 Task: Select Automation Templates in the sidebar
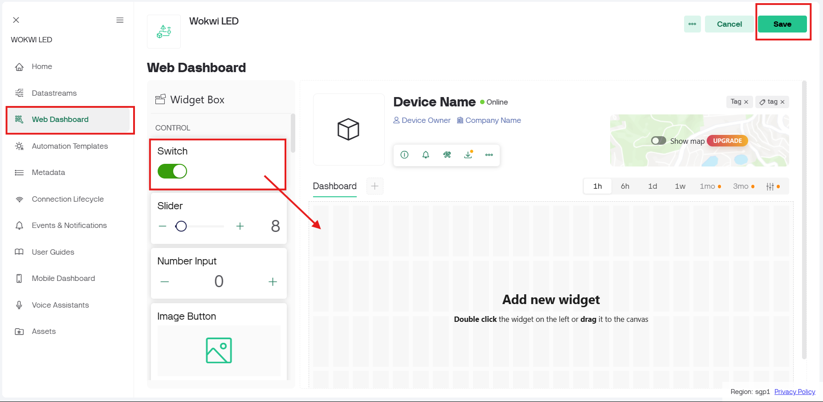pyautogui.click(x=69, y=146)
